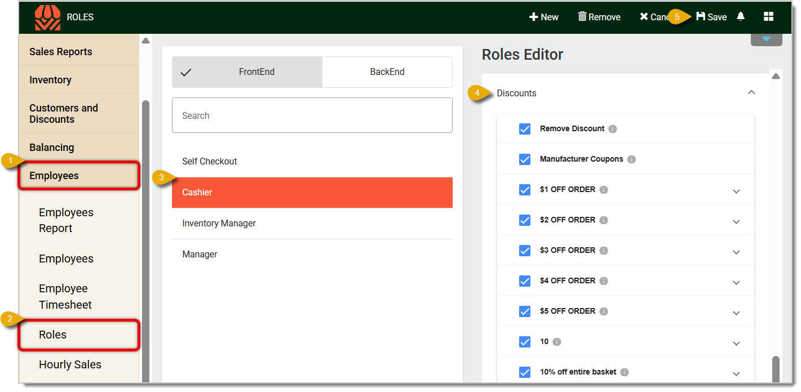Viewport: 801px width, 392px height.
Task: Select the Self Checkout role
Action: (312, 162)
